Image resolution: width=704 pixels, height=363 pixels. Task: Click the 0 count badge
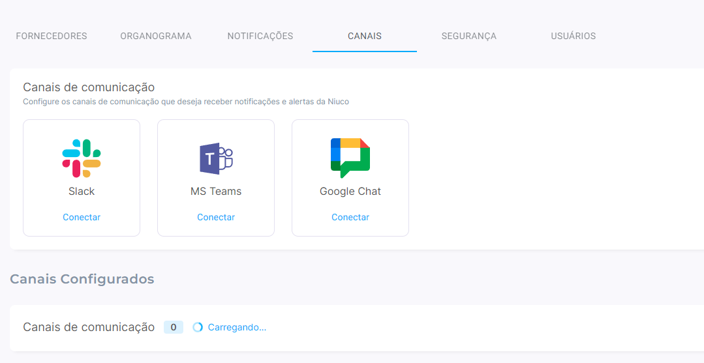[174, 328]
